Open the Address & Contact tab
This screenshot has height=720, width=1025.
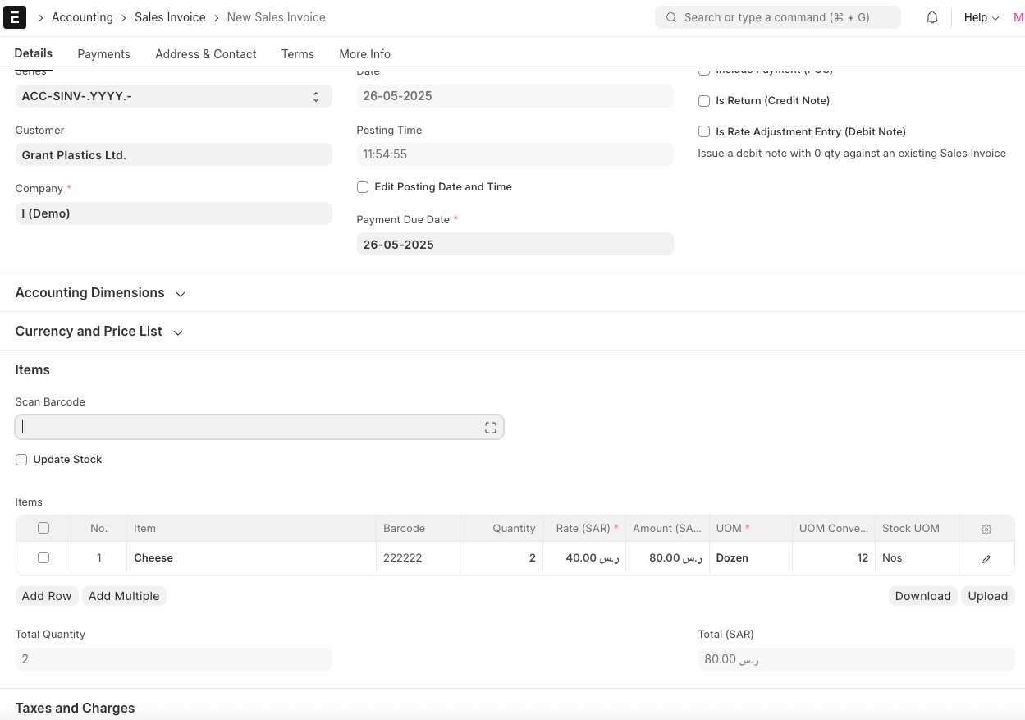[206, 54]
